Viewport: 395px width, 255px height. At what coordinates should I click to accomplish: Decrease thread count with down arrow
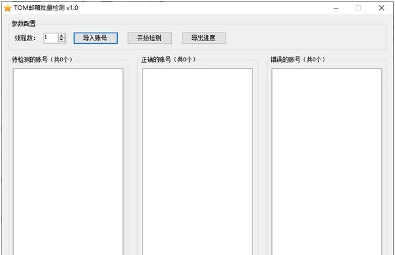(61, 40)
